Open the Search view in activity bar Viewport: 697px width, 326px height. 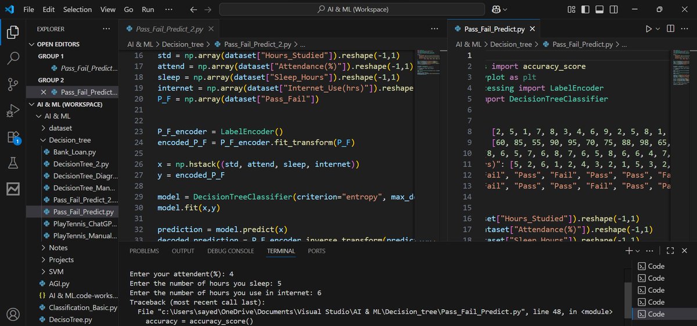(13, 58)
